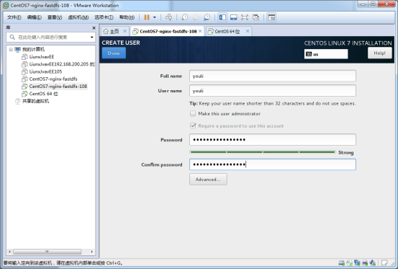Click the home icon on 主页 tab

pyautogui.click(x=106, y=31)
